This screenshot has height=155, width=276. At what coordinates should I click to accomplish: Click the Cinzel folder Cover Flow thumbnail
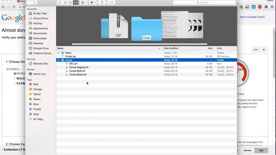(x=147, y=29)
